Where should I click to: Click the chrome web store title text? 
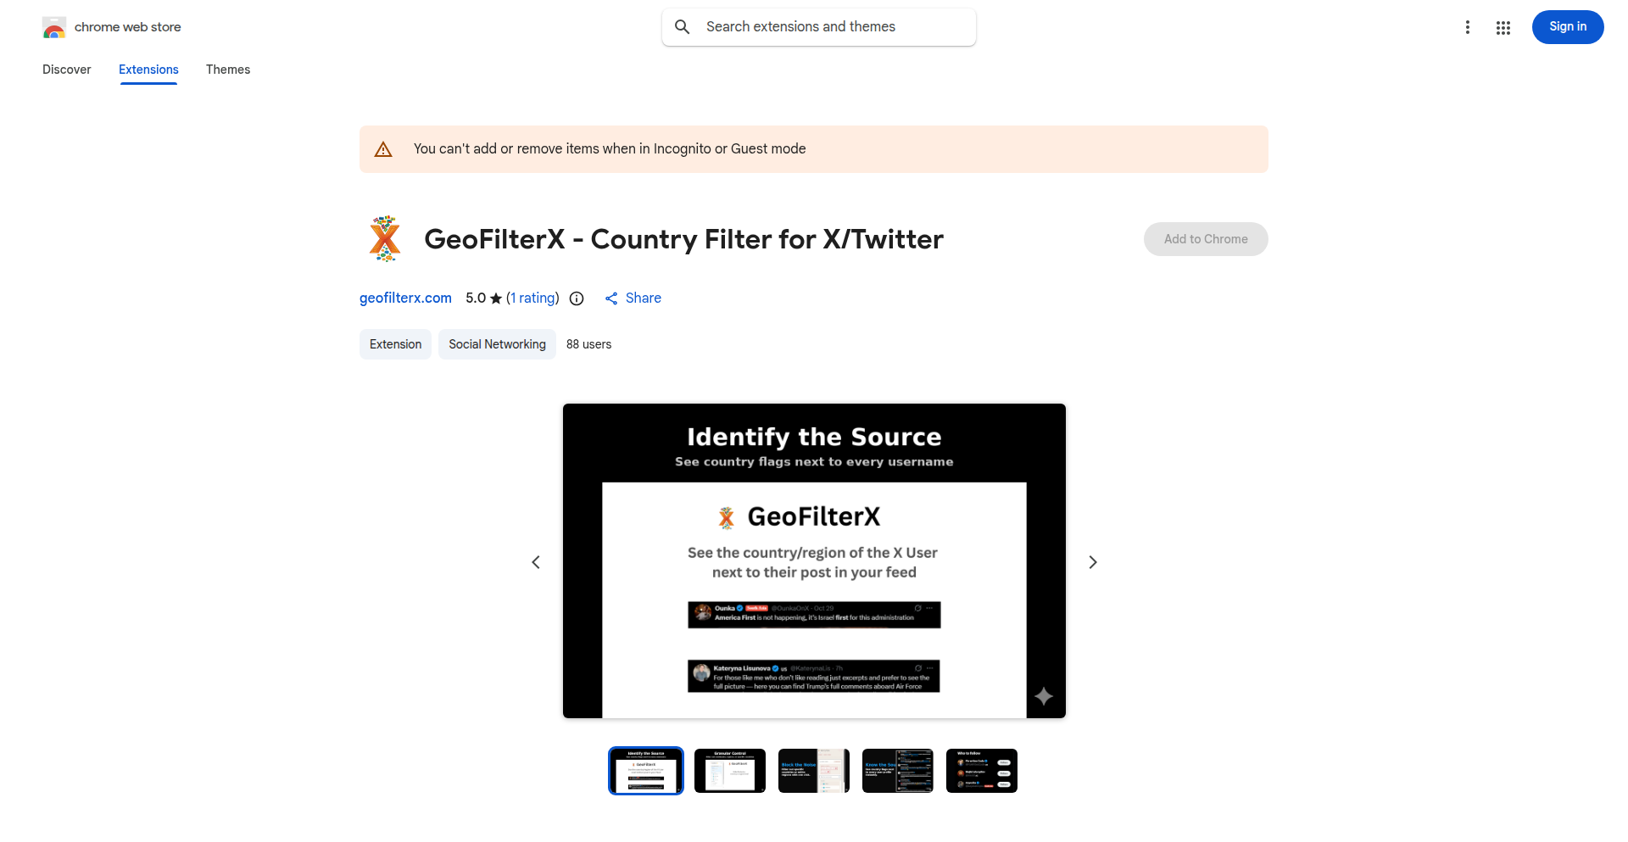coord(128,27)
